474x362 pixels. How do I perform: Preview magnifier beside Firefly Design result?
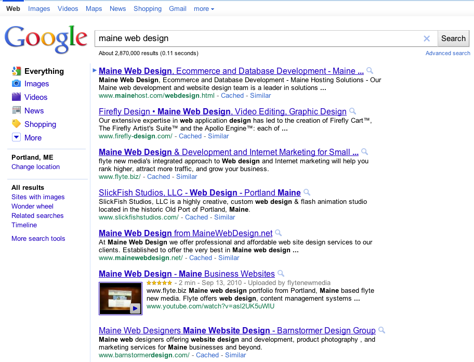coord(352,111)
